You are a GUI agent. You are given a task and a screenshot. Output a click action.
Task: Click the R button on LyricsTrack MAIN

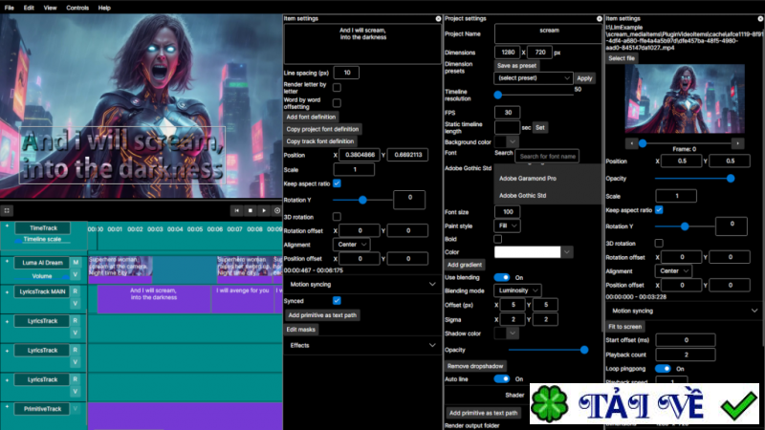[76, 291]
